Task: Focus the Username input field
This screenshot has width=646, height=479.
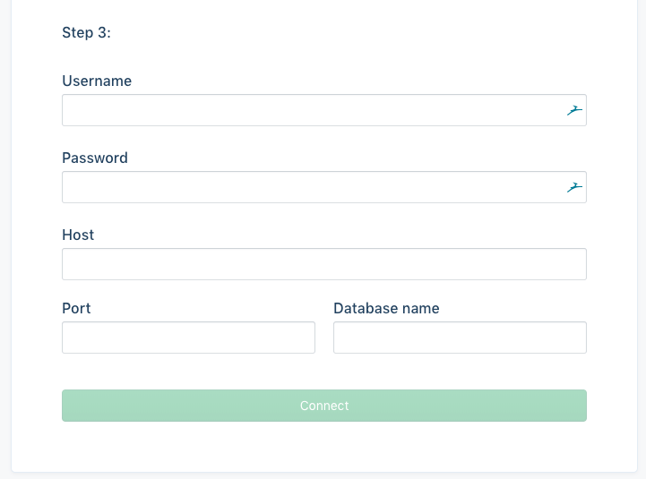Action: [309, 110]
